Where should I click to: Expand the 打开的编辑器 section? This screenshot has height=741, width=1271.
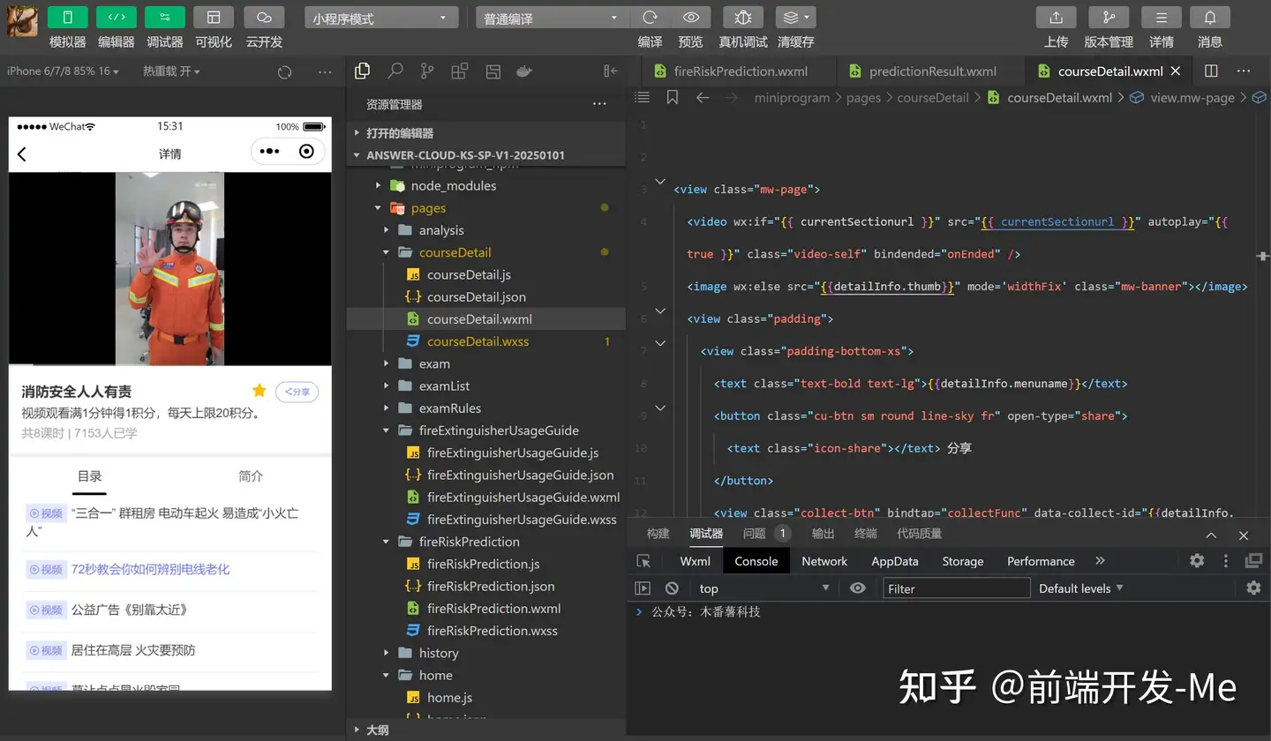coord(486,133)
